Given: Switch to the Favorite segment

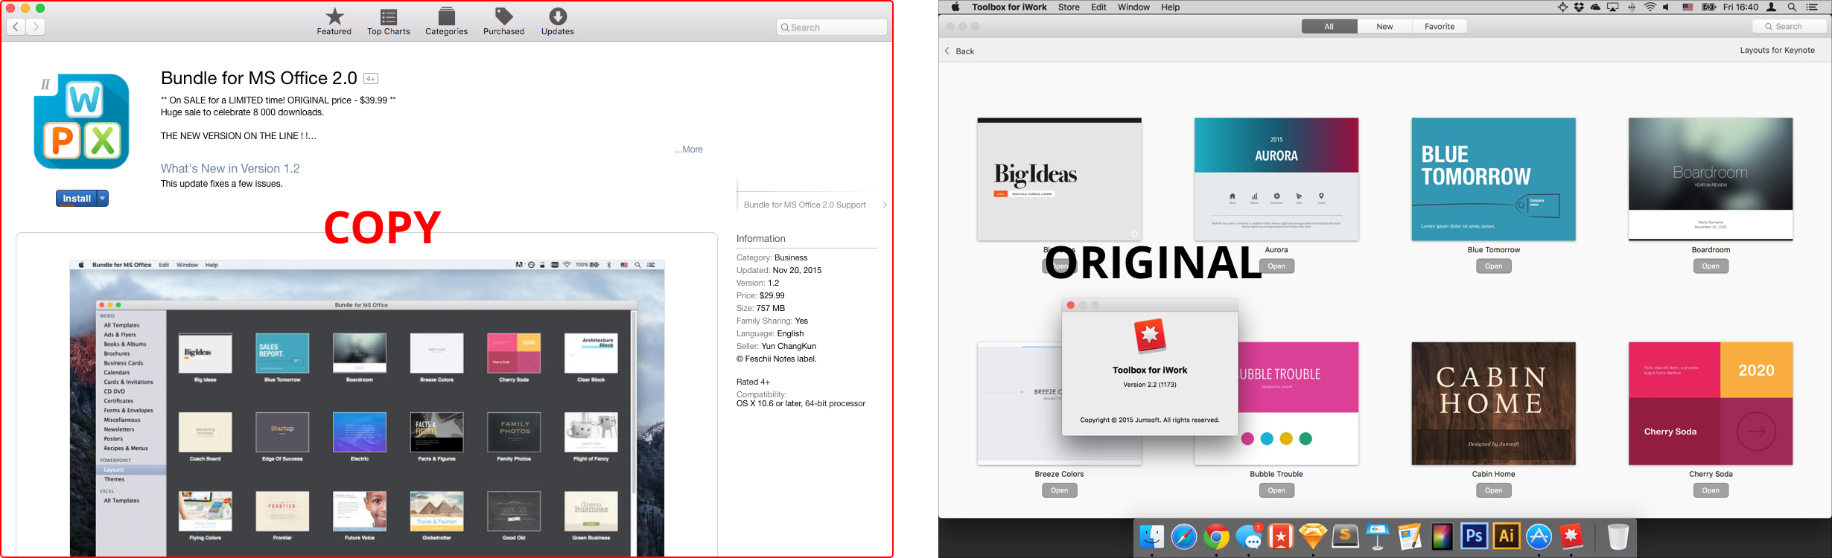Looking at the screenshot, I should (1440, 27).
